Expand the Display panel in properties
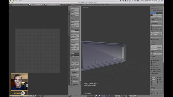Image resolution: width=173 pixels, height=97 pixels. click(x=153, y=56)
